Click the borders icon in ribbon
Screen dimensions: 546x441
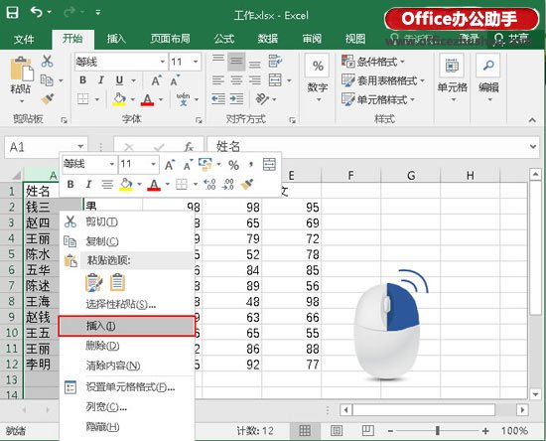coord(83,99)
